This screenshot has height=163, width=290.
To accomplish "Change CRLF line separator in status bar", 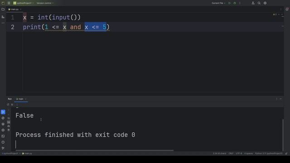I will (x=231, y=153).
